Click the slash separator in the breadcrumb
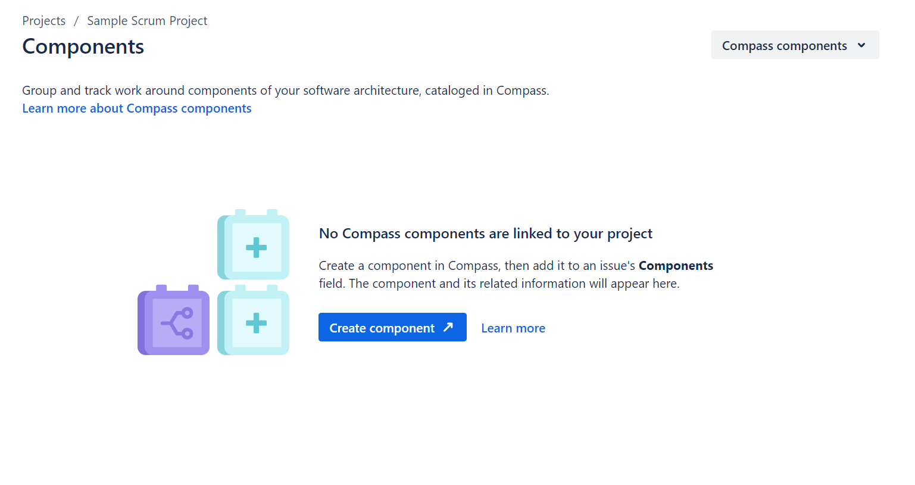Viewport: 915px width, 485px height. tap(76, 21)
